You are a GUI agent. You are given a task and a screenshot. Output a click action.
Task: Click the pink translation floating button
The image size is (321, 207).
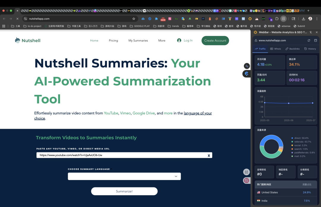[x=246, y=180]
